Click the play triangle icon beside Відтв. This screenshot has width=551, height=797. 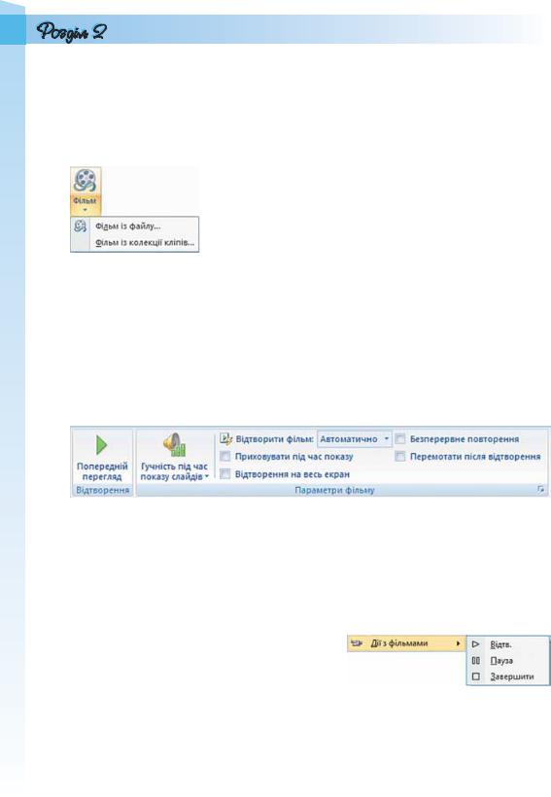[x=476, y=644]
